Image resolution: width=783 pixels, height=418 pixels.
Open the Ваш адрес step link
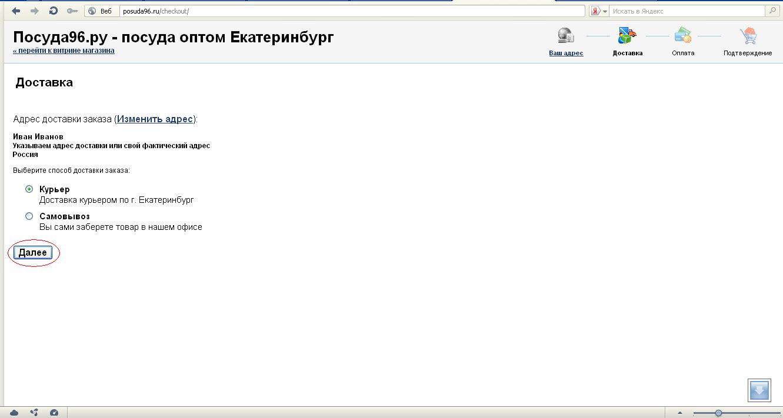pos(566,53)
